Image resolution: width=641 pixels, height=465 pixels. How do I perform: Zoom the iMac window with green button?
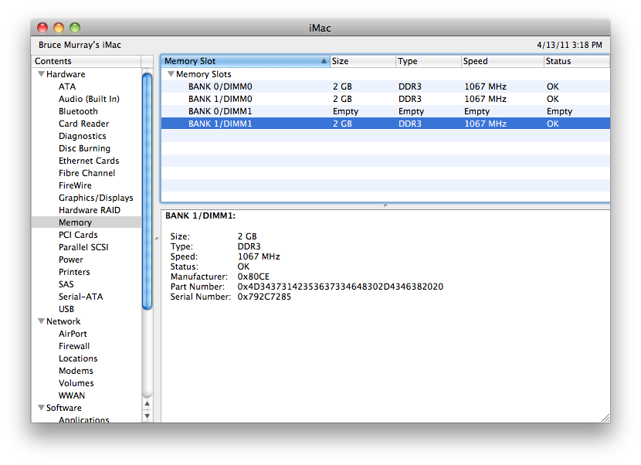tap(75, 28)
